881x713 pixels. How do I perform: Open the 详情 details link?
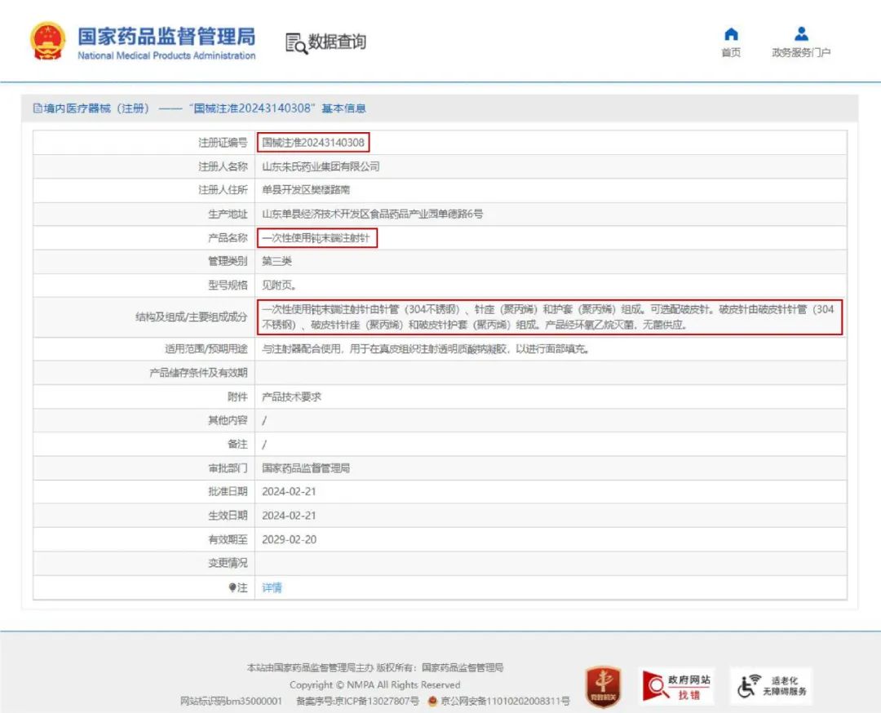(x=272, y=587)
